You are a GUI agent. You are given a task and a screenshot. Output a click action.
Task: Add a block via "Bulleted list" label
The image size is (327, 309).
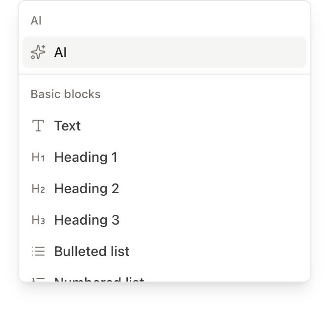(x=92, y=252)
